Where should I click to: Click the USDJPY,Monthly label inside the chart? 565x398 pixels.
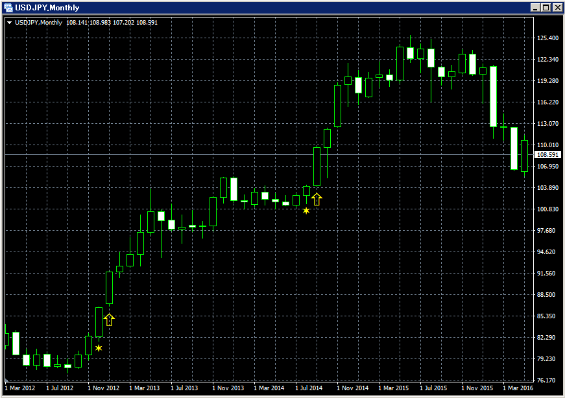click(38, 22)
